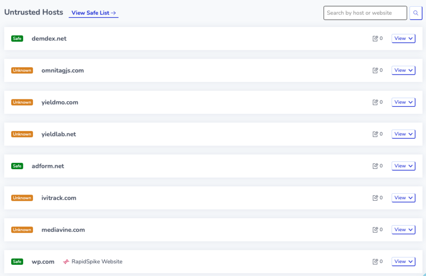
Task: Select the wp.com host name
Action: point(43,262)
